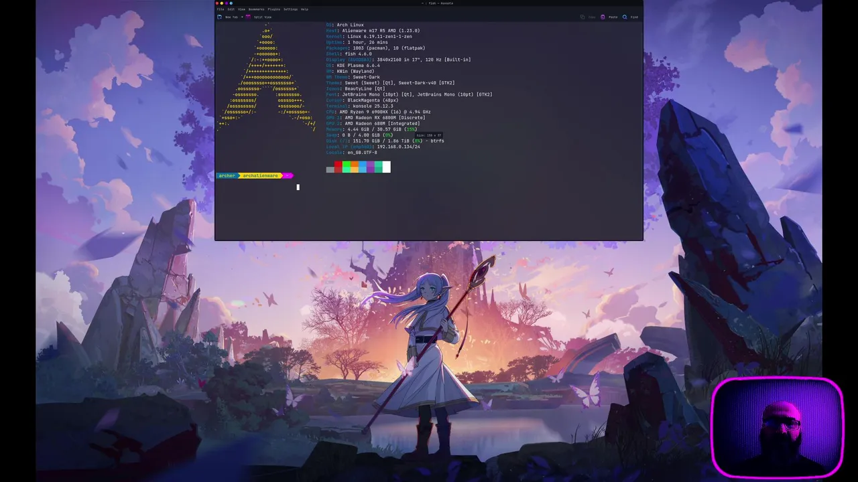Click the webcam overlay thumbnail

[777, 427]
